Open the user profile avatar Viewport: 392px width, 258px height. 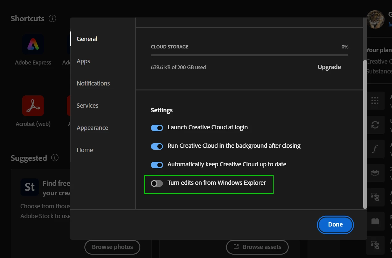[375, 19]
